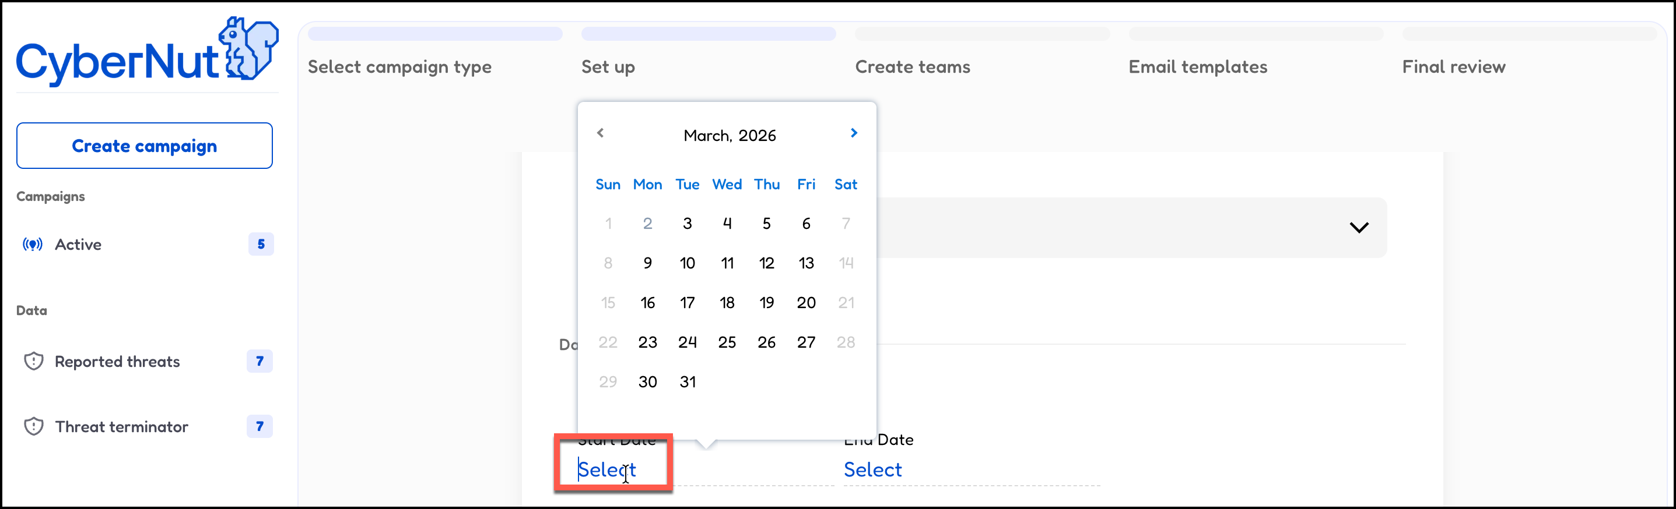1676x509 pixels.
Task: Advance calendar to next month
Action: (x=854, y=133)
